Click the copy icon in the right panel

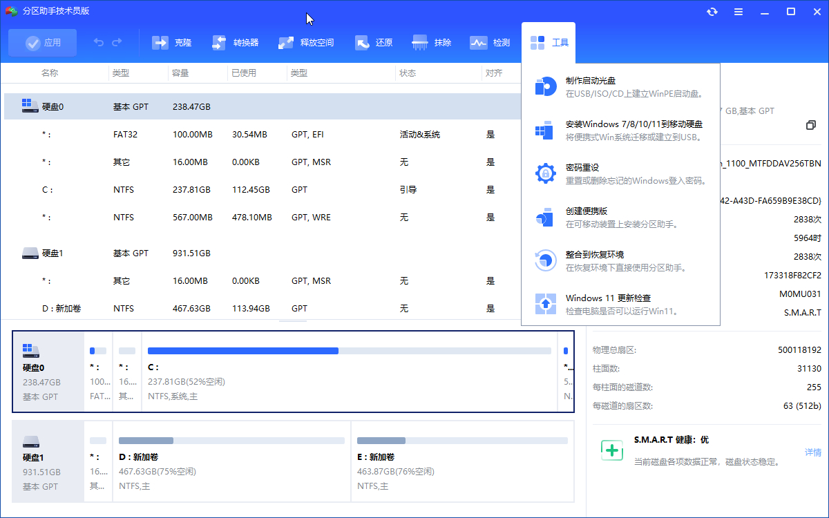(x=811, y=125)
